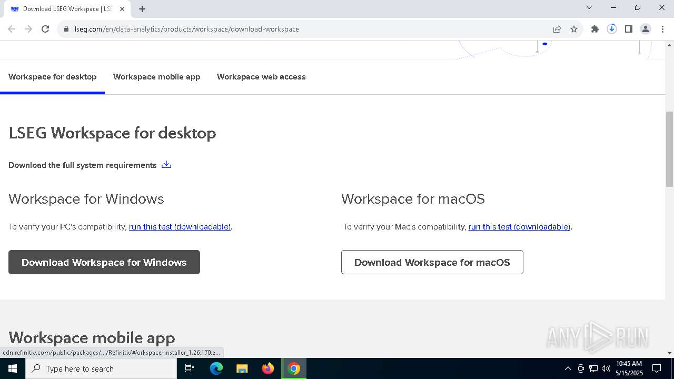Click the address bar URL
Screen dimensions: 674x379
click(186, 29)
